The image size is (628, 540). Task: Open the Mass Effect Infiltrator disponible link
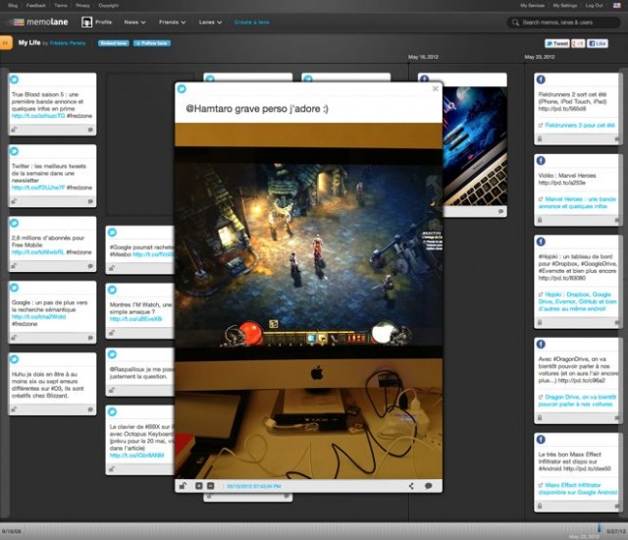[578, 489]
